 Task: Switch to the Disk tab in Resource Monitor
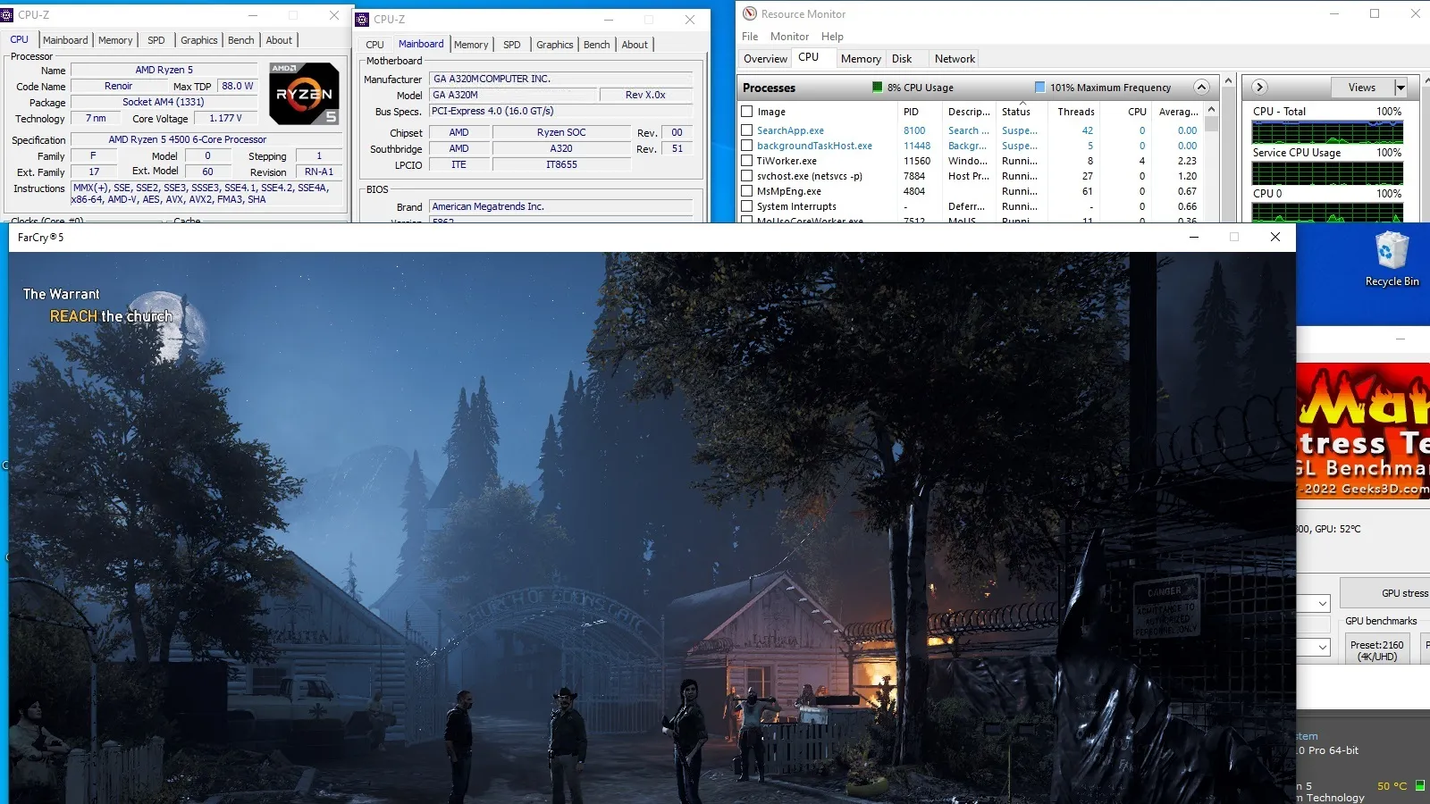(902, 59)
